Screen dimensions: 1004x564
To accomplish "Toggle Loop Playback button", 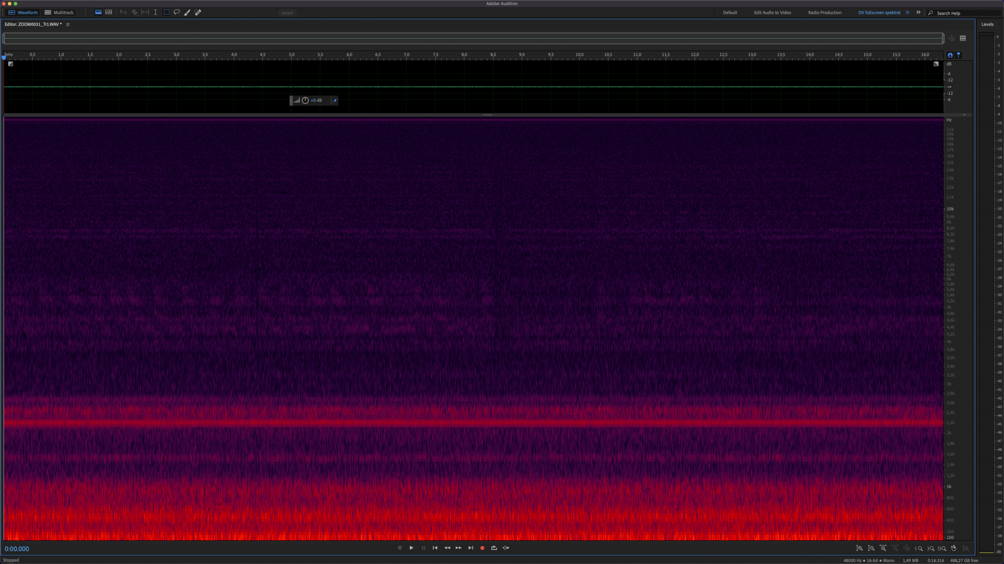I will [x=494, y=548].
